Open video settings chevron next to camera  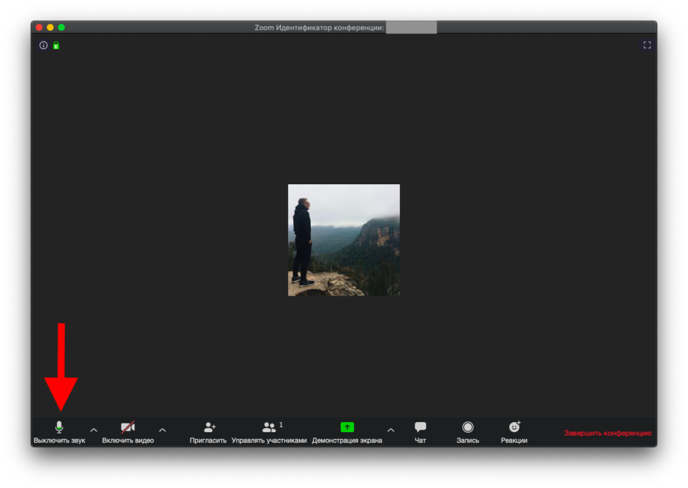coord(162,430)
